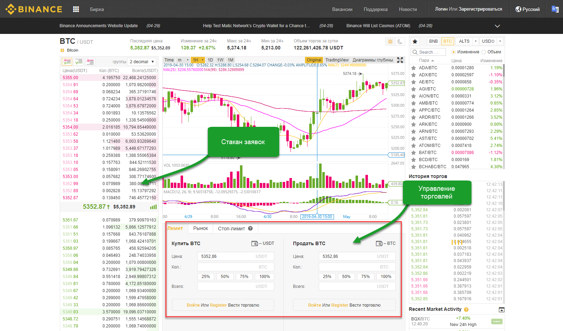Image resolution: width=563 pixels, height=331 pixels.
Task: Click the USDT wallet icon in buy form
Action: click(255, 243)
